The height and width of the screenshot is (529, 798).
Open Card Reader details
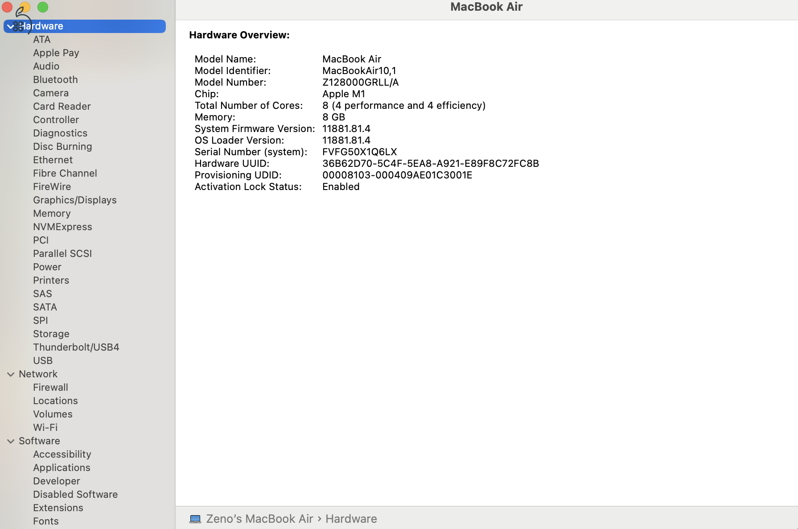click(62, 107)
